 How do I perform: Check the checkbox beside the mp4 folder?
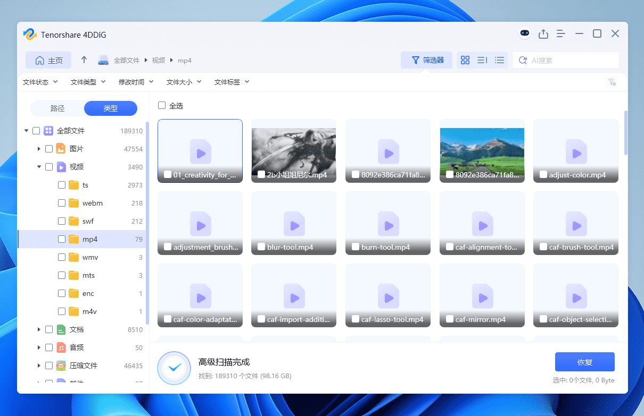[x=62, y=239]
